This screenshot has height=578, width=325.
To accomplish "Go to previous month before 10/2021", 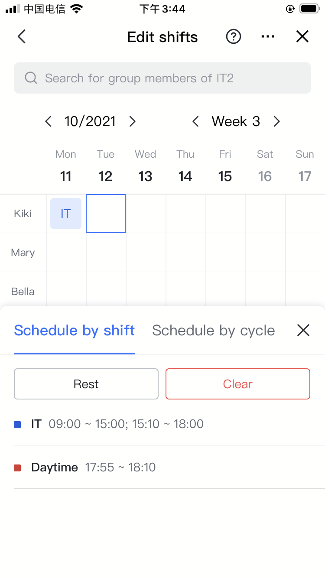I will (x=48, y=122).
